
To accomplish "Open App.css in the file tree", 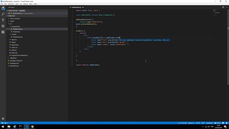I will 14,40.
